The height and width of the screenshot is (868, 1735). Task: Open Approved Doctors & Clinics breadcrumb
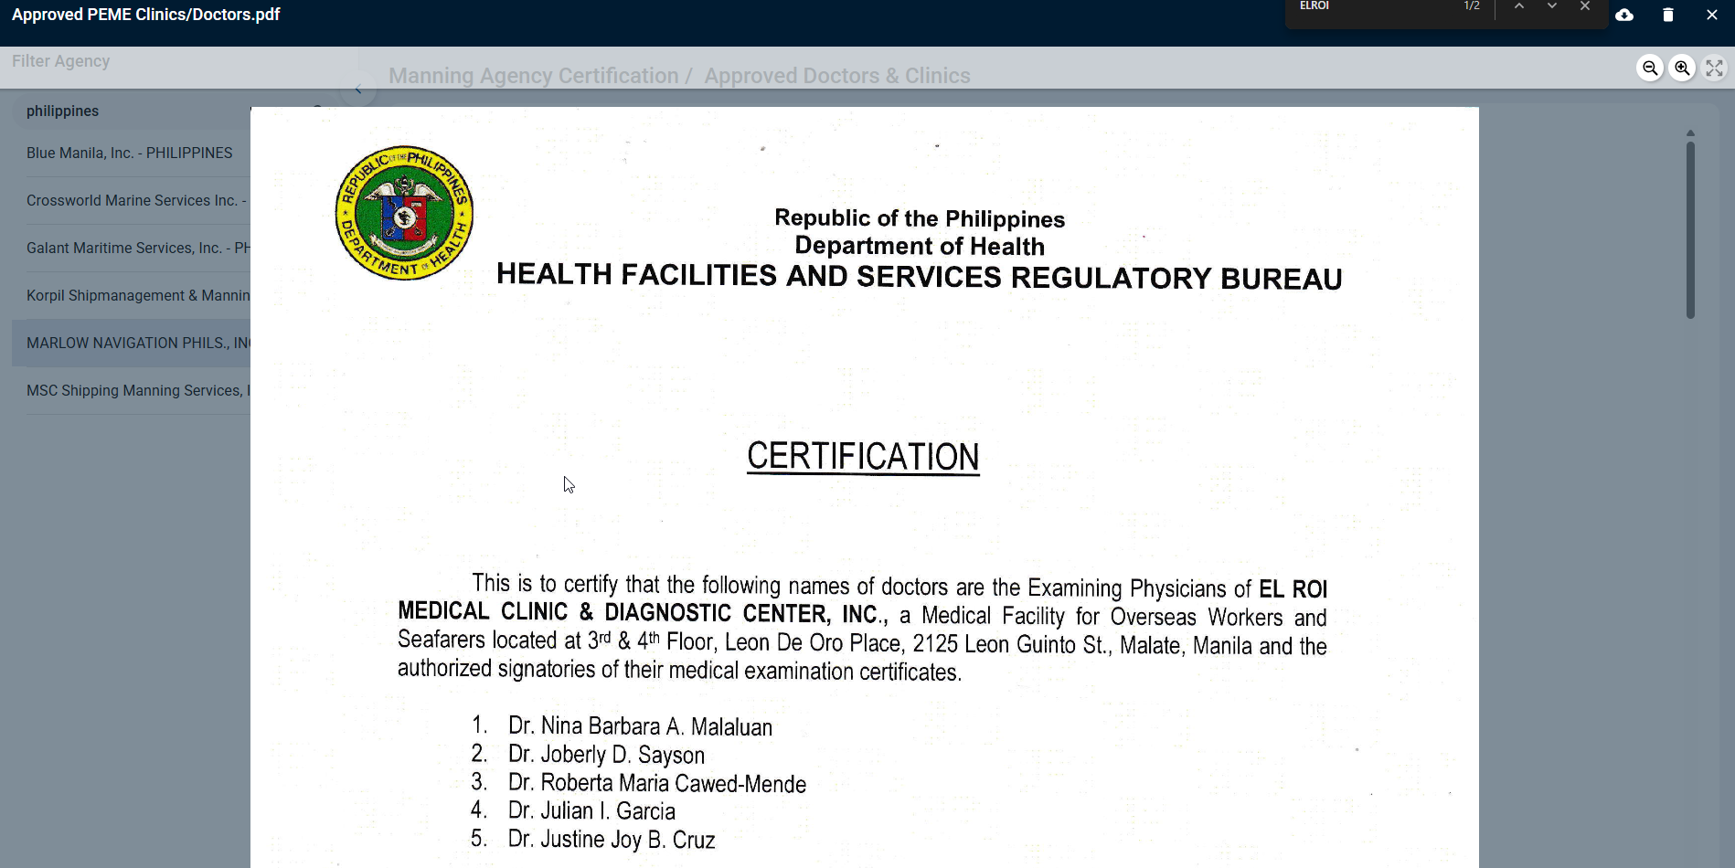click(837, 76)
